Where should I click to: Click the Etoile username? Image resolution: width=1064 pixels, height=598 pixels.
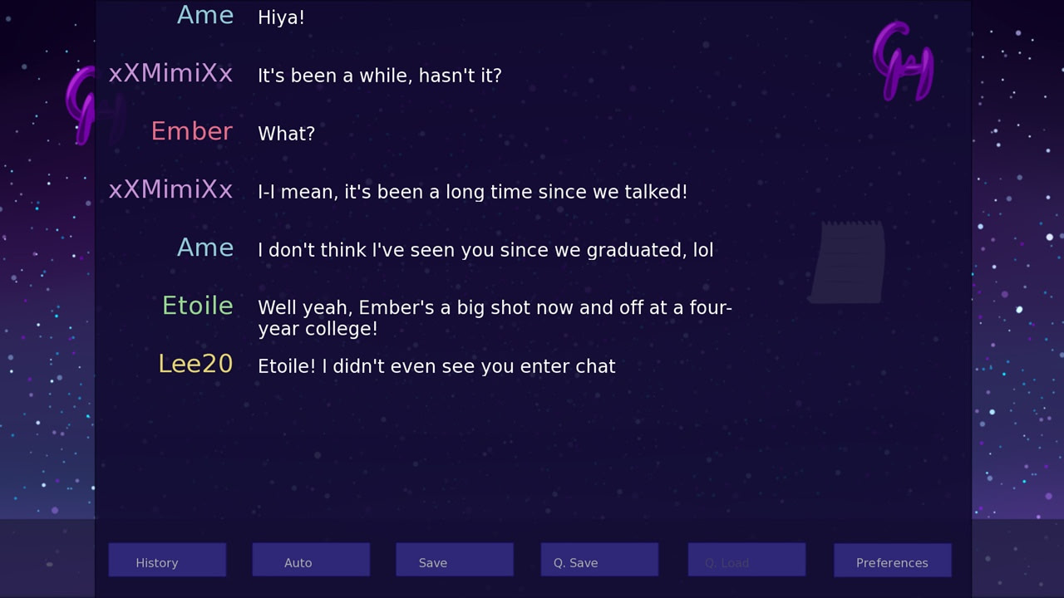coord(197,306)
